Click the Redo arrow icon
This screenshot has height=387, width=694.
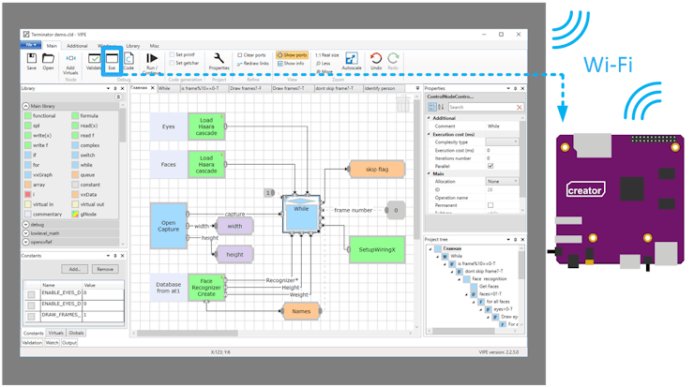coord(393,61)
